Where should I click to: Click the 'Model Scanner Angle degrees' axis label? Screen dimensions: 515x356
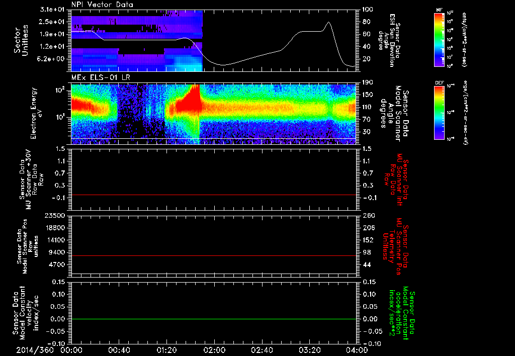[x=390, y=114]
